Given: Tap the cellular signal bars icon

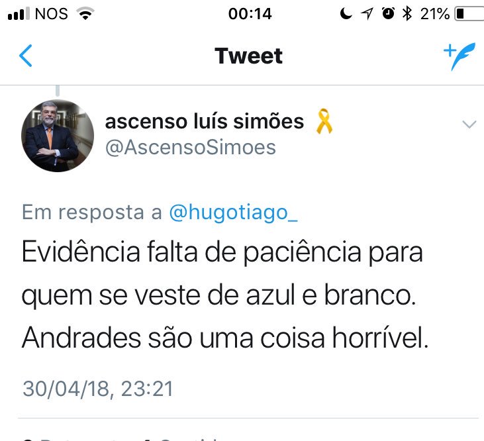Looking at the screenshot, I should point(19,14).
